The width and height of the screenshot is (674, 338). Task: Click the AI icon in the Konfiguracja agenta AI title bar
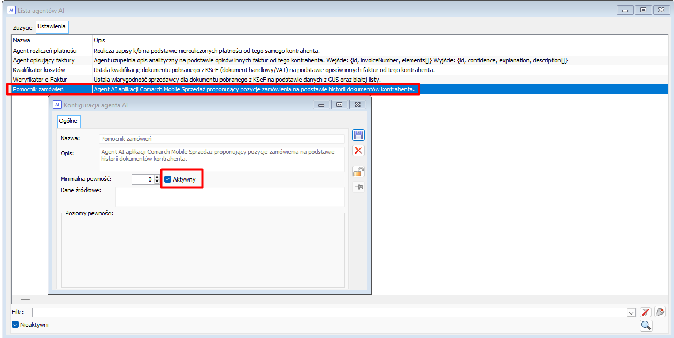(x=57, y=105)
